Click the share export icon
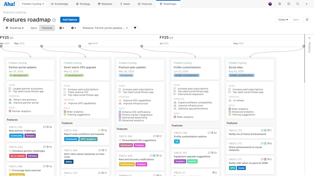314x176 pixels. pyautogui.click(x=307, y=20)
